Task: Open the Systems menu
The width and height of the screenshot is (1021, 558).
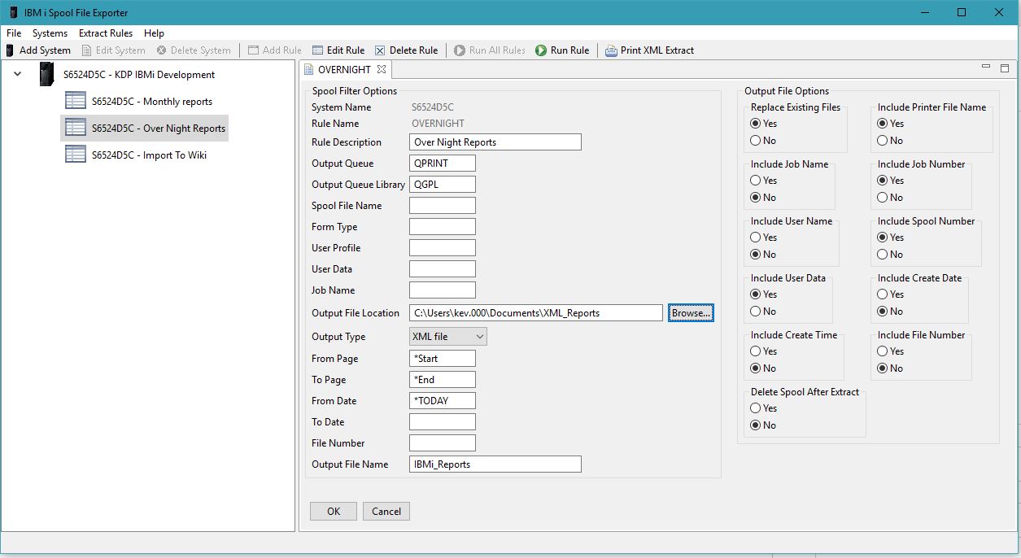Action: (50, 33)
